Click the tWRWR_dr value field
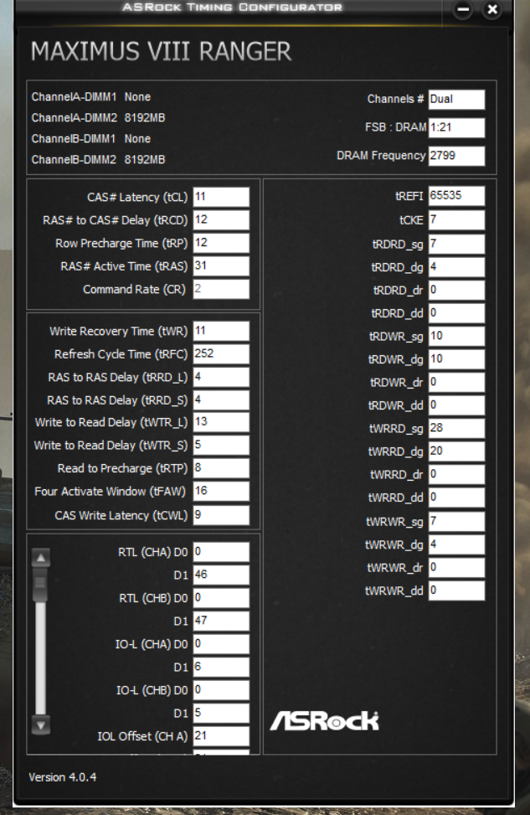The height and width of the screenshot is (815, 530). pos(456,568)
